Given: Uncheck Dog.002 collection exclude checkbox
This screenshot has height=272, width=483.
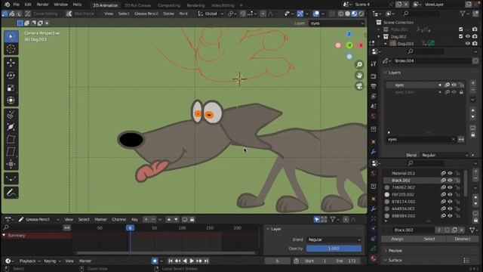Looking at the screenshot, I should point(460,36).
